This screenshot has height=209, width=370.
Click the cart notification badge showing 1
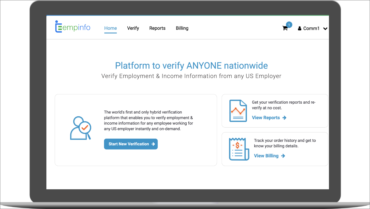tap(289, 25)
